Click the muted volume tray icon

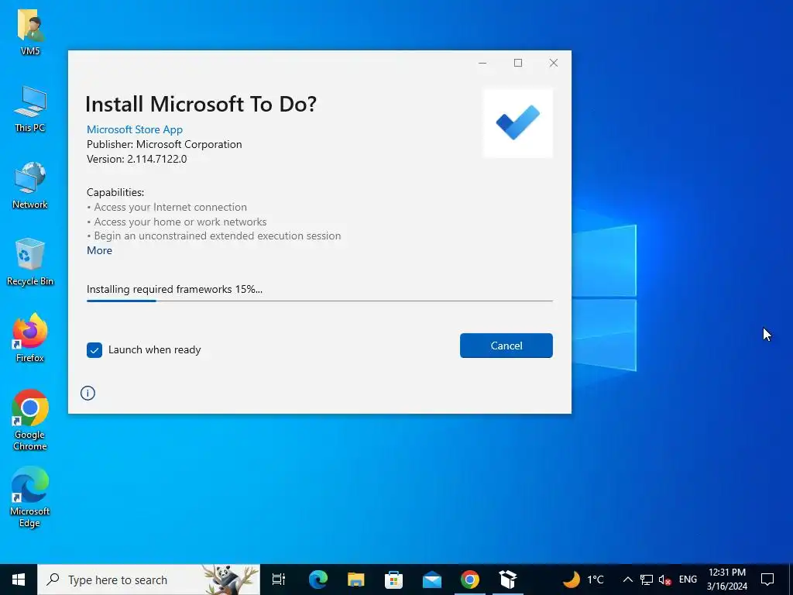(665, 580)
